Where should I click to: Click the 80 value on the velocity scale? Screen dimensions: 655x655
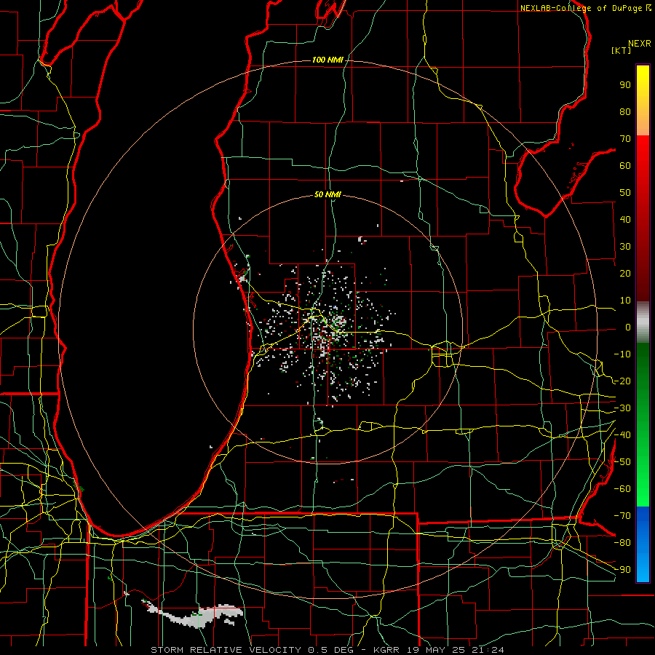tap(625, 112)
